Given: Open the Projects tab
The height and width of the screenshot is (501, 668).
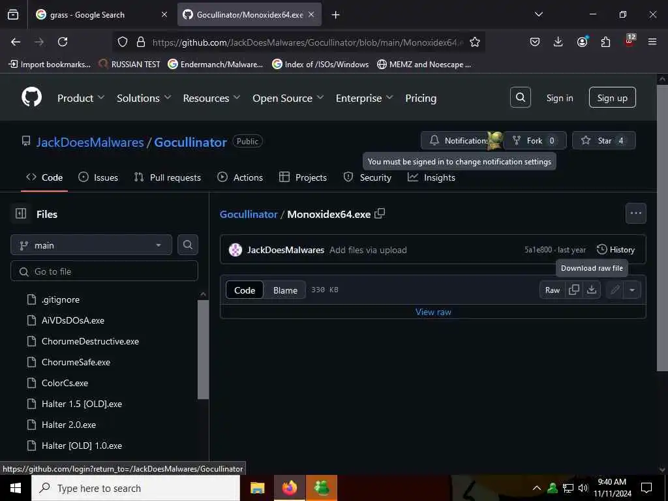Looking at the screenshot, I should coord(303,177).
